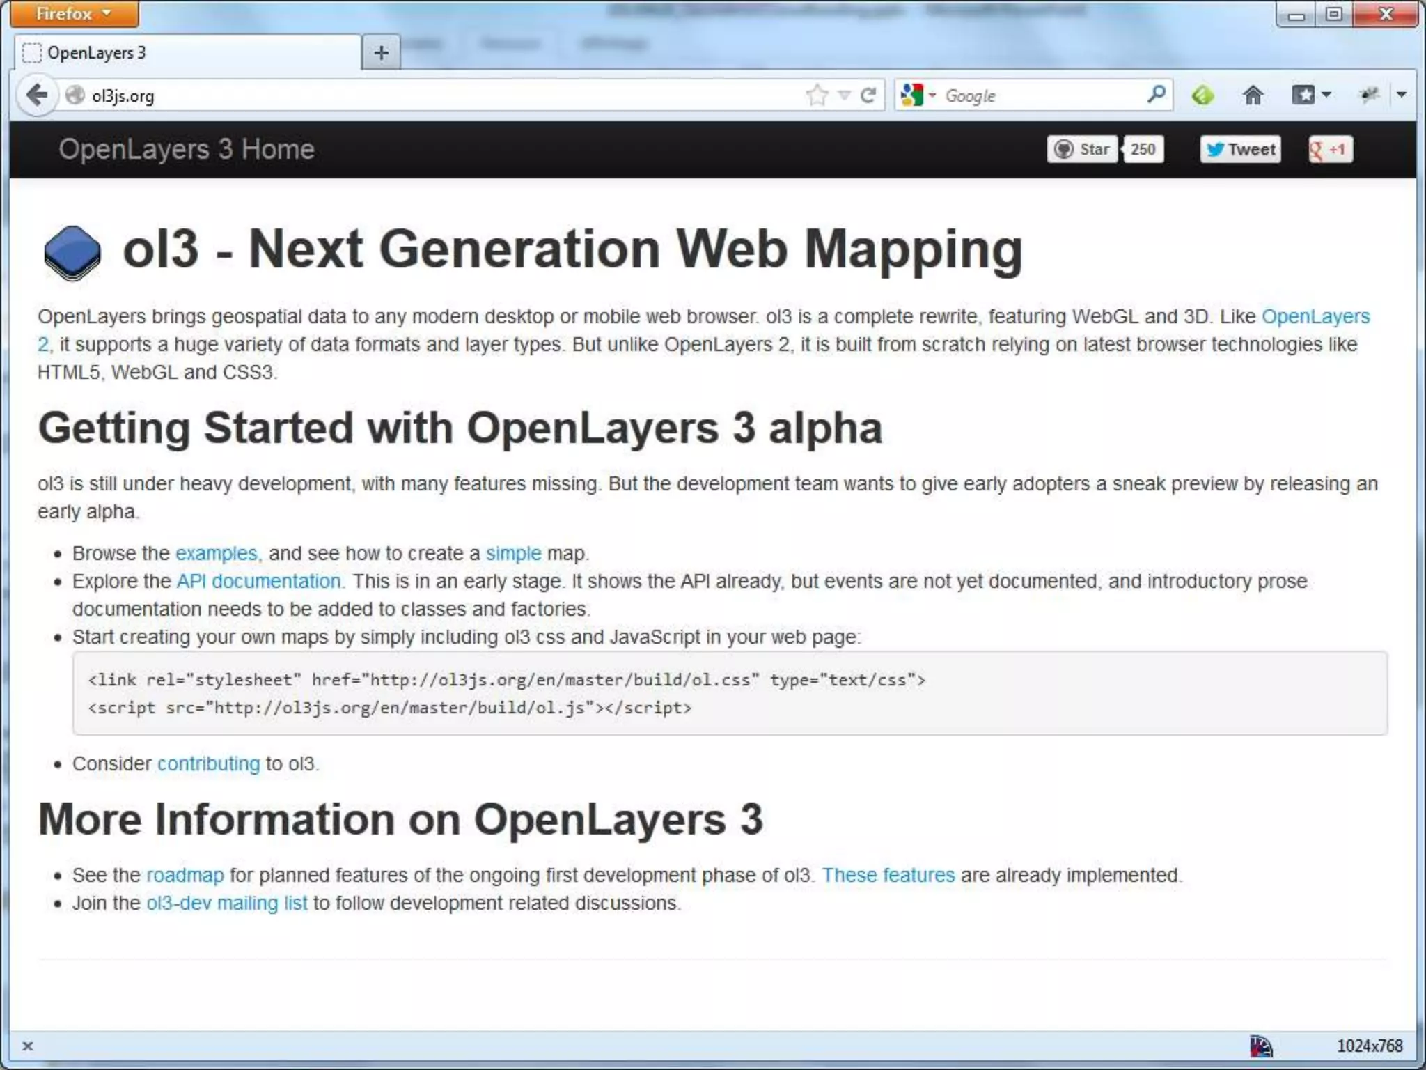Screen dimensions: 1426x1070
Task: Bookmark this page with the star icon
Action: 817,95
